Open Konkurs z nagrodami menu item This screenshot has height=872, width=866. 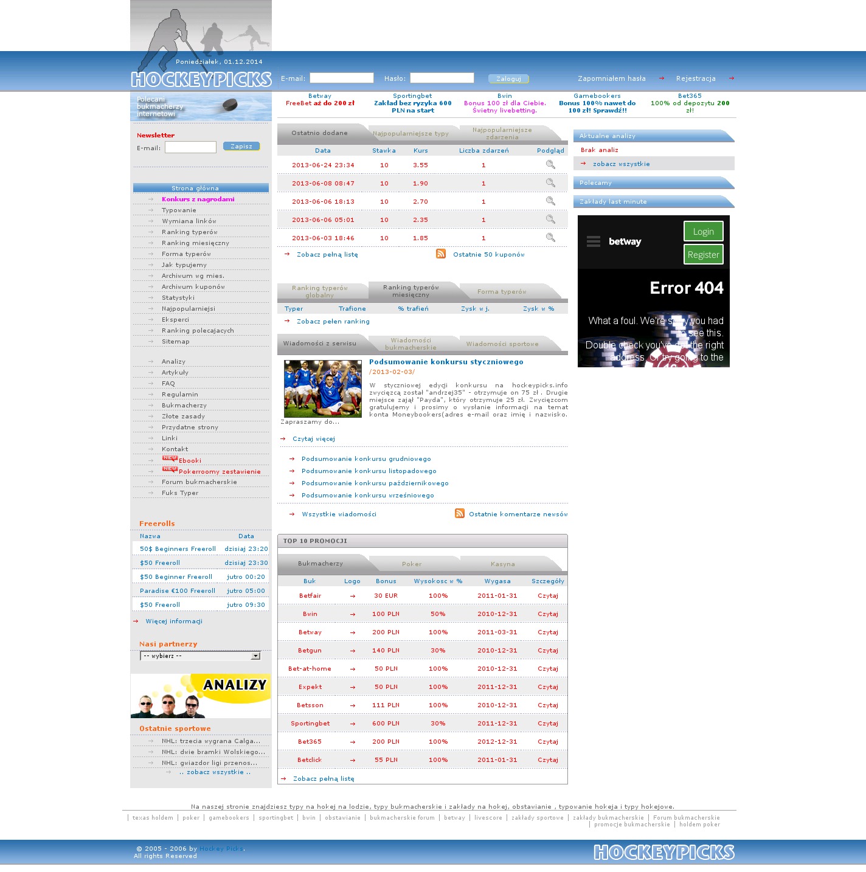coord(198,199)
